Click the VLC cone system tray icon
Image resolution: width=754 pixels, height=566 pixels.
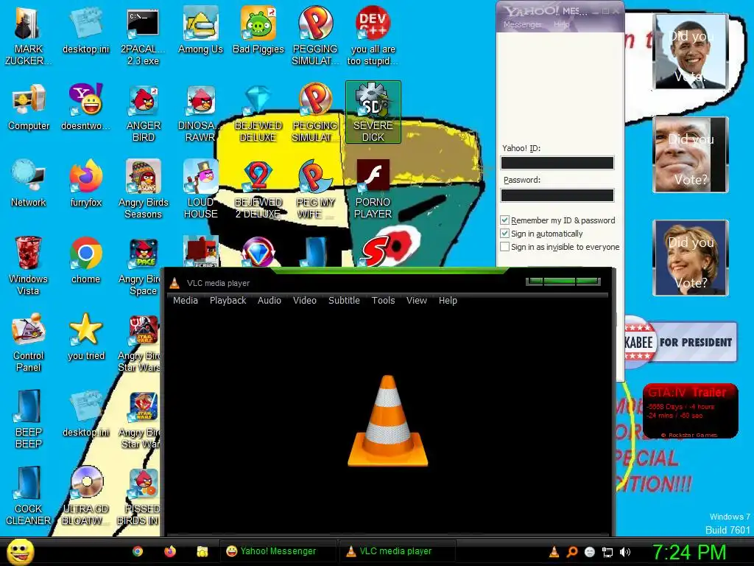click(x=554, y=552)
